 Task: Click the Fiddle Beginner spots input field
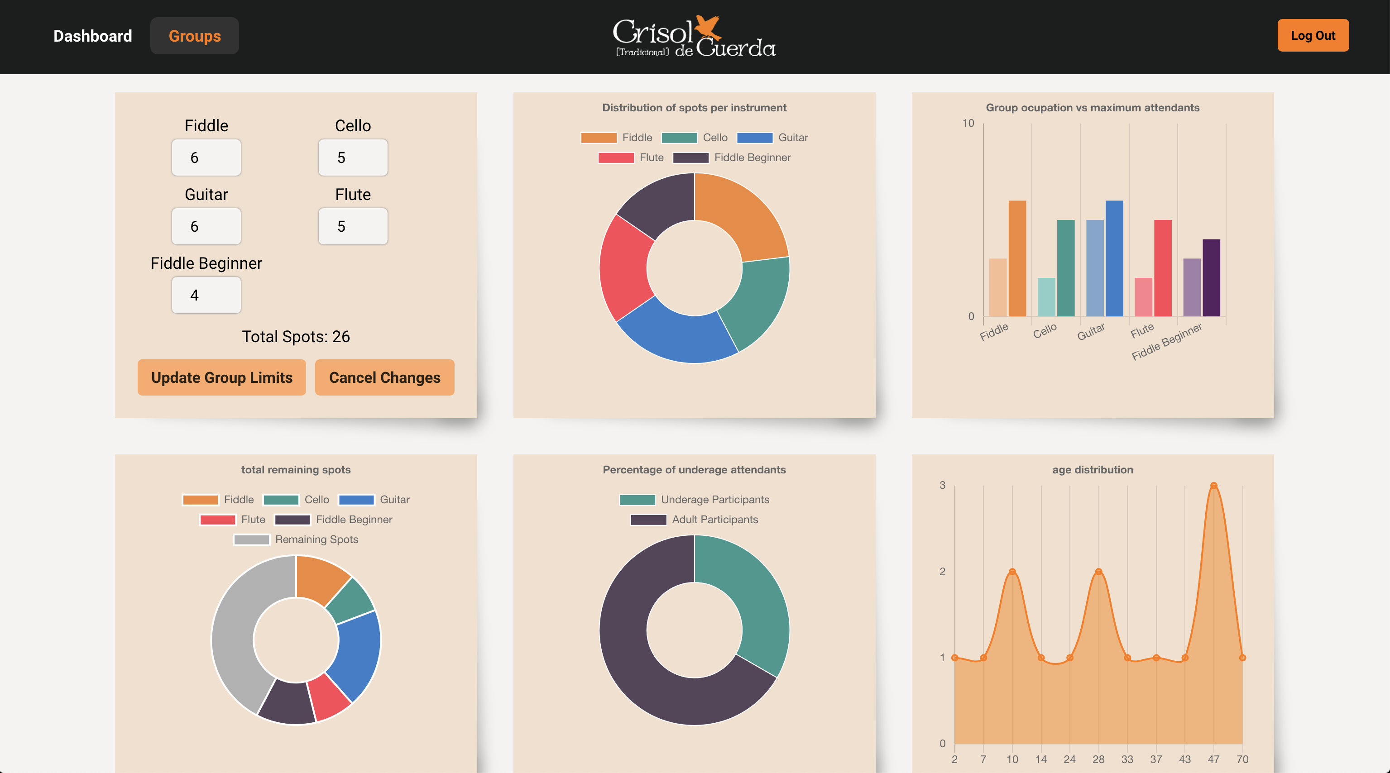(x=206, y=294)
